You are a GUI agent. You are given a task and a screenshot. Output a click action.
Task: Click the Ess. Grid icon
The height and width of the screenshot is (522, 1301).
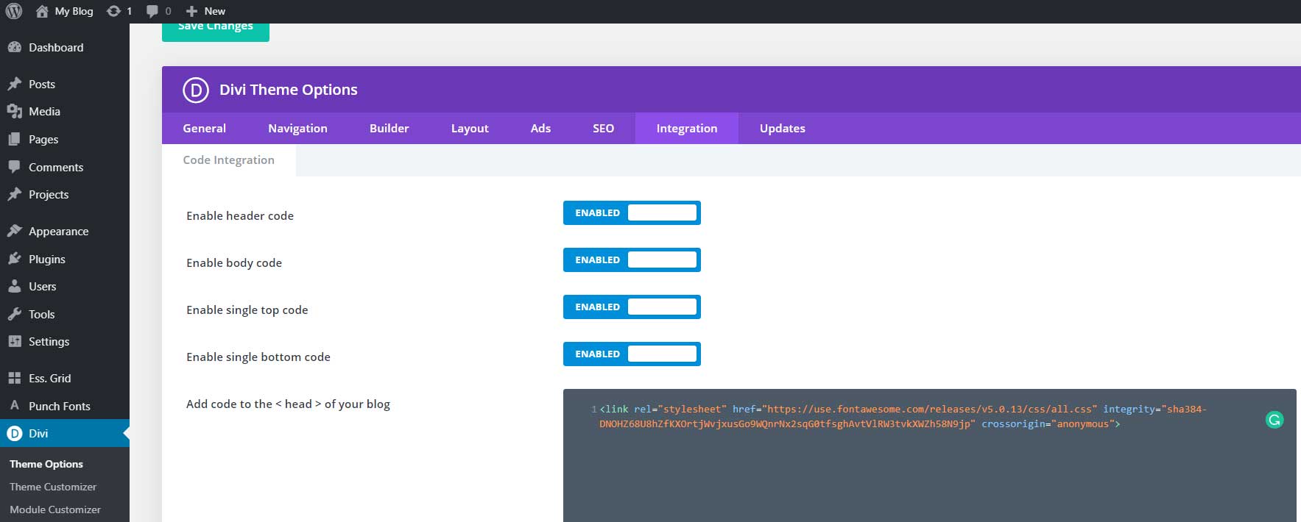15,378
